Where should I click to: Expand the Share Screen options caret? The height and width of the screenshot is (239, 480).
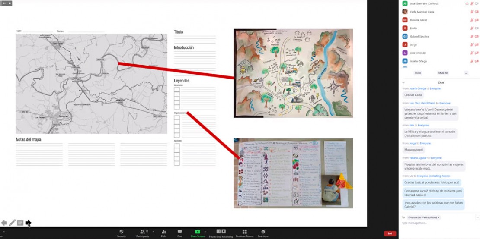click(x=205, y=232)
